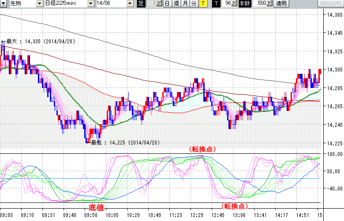Click the 複数銘柄 multiple symbols button
This screenshot has width=344, height=221.
[x=330, y=4]
